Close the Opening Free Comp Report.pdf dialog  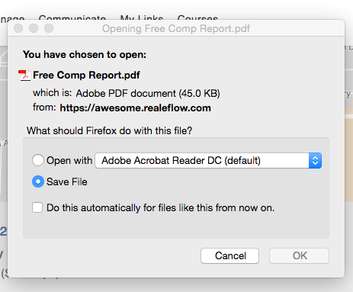click(x=18, y=28)
